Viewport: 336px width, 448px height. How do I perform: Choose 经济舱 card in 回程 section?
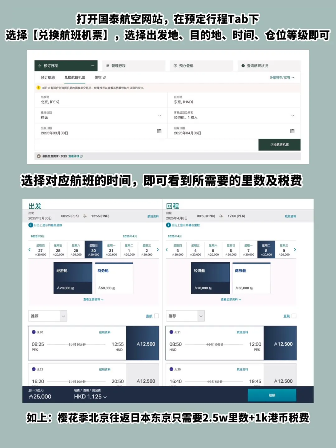[210, 278]
